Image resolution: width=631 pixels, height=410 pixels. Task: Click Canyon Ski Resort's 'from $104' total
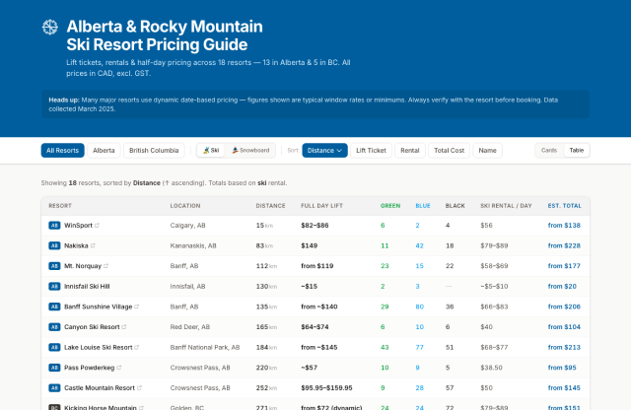[564, 326]
